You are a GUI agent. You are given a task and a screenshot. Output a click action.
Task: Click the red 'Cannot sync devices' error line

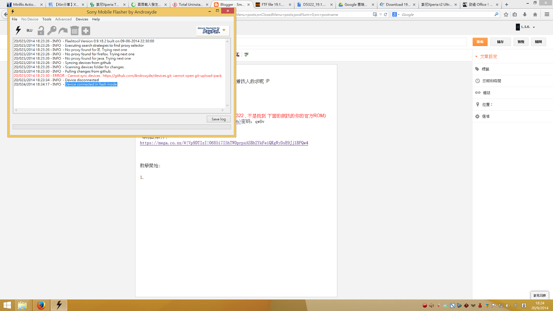click(x=118, y=76)
